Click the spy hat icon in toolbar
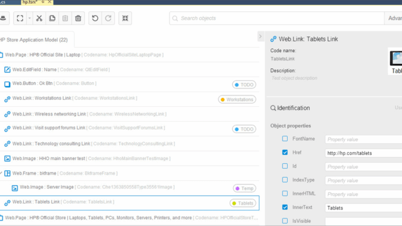 coord(4,18)
